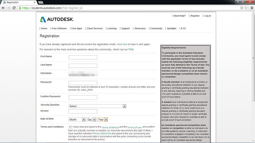Visit the Showcase section
Screen dimensions: 255x143
click(x=140, y=28)
